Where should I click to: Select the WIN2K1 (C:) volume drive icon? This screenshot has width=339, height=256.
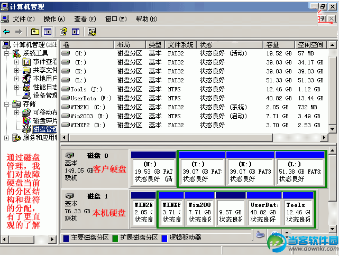(66, 107)
